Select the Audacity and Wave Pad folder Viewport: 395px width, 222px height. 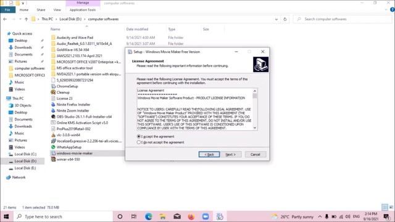(x=75, y=38)
